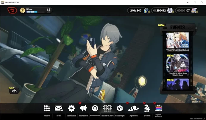Open the third purple NEW event thumbnail
The width and height of the screenshot is (206, 120).
[178, 84]
